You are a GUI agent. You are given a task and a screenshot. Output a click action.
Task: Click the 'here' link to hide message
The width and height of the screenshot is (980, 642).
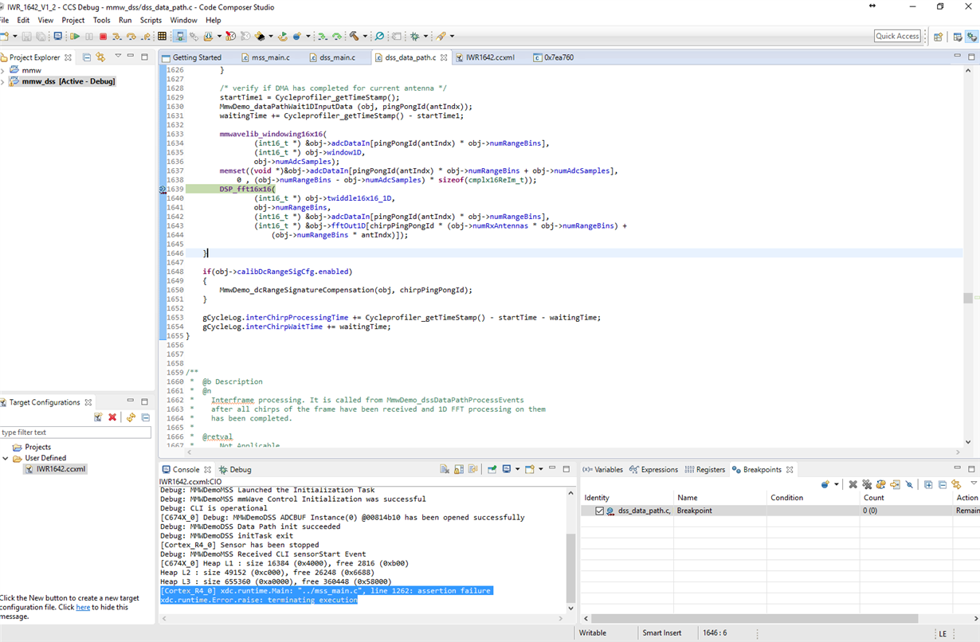pos(83,608)
